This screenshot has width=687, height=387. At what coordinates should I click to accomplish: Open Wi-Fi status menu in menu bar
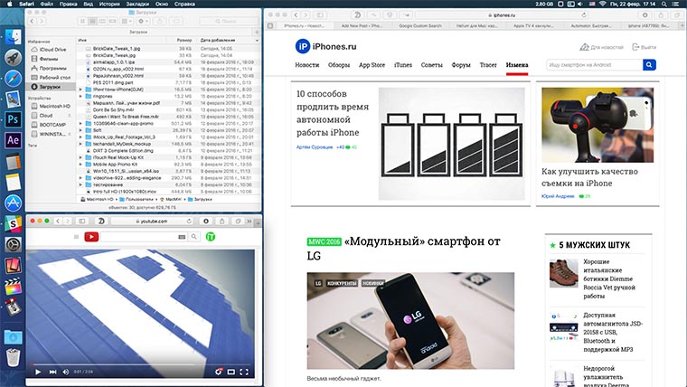(x=602, y=4)
